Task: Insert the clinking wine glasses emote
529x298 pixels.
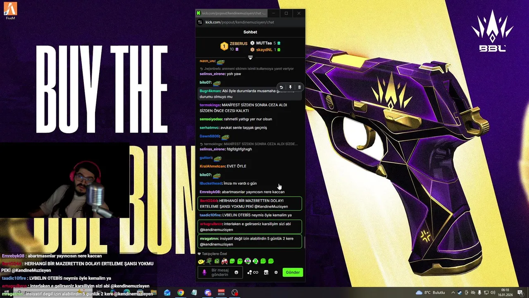Action: [x=224, y=261]
